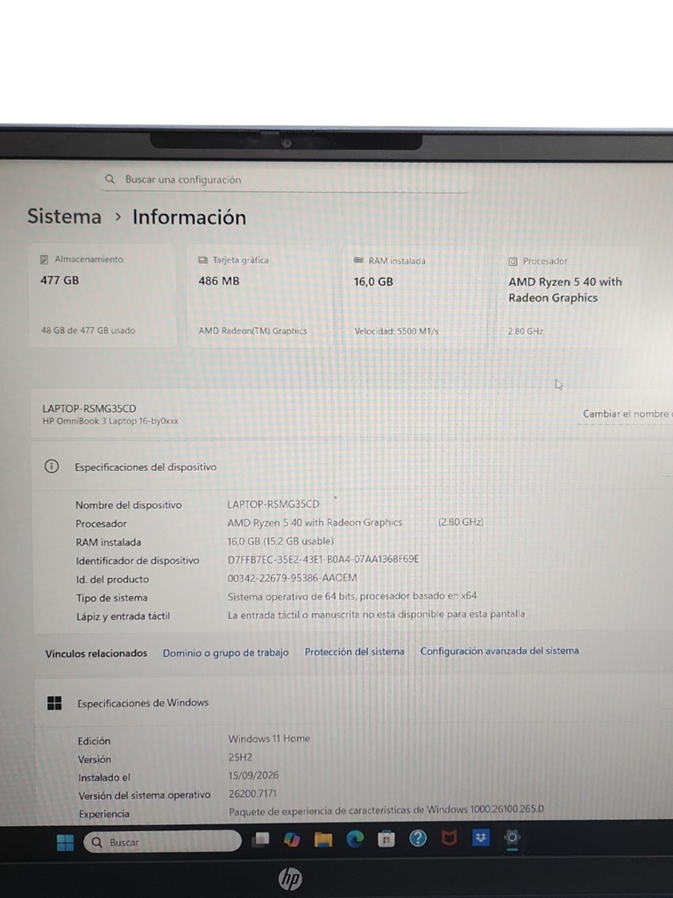
Task: Click the info icon beside Especificaciones del dispositivo
Action: click(52, 467)
